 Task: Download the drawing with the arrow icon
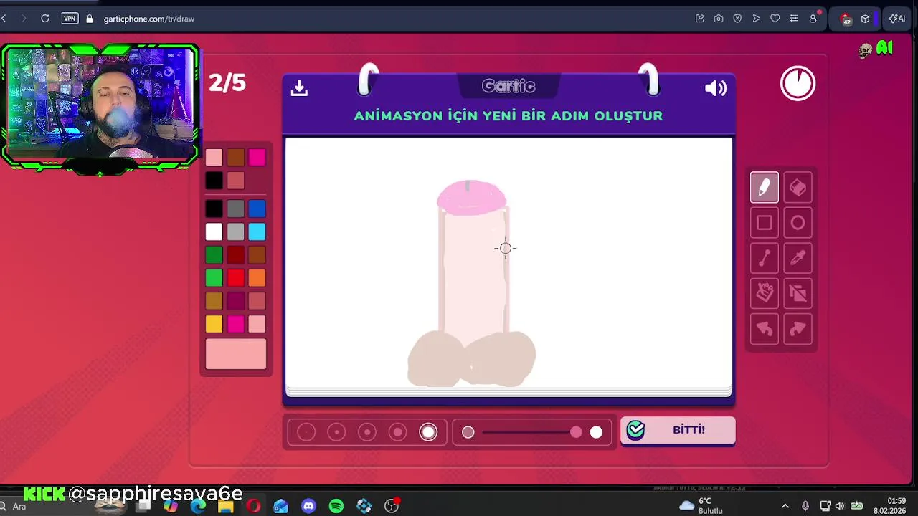[x=299, y=88]
